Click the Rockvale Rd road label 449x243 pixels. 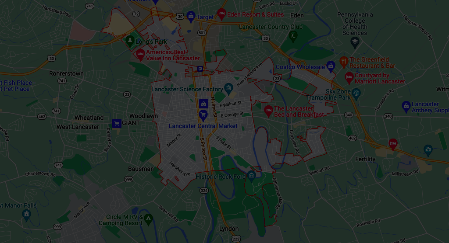tap(368, 223)
